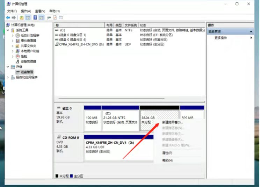Select the CPRA_X64FRE_ZH-CN_DV5 (D:) row in volume list
This screenshot has width=260, height=187.
(x=82, y=44)
